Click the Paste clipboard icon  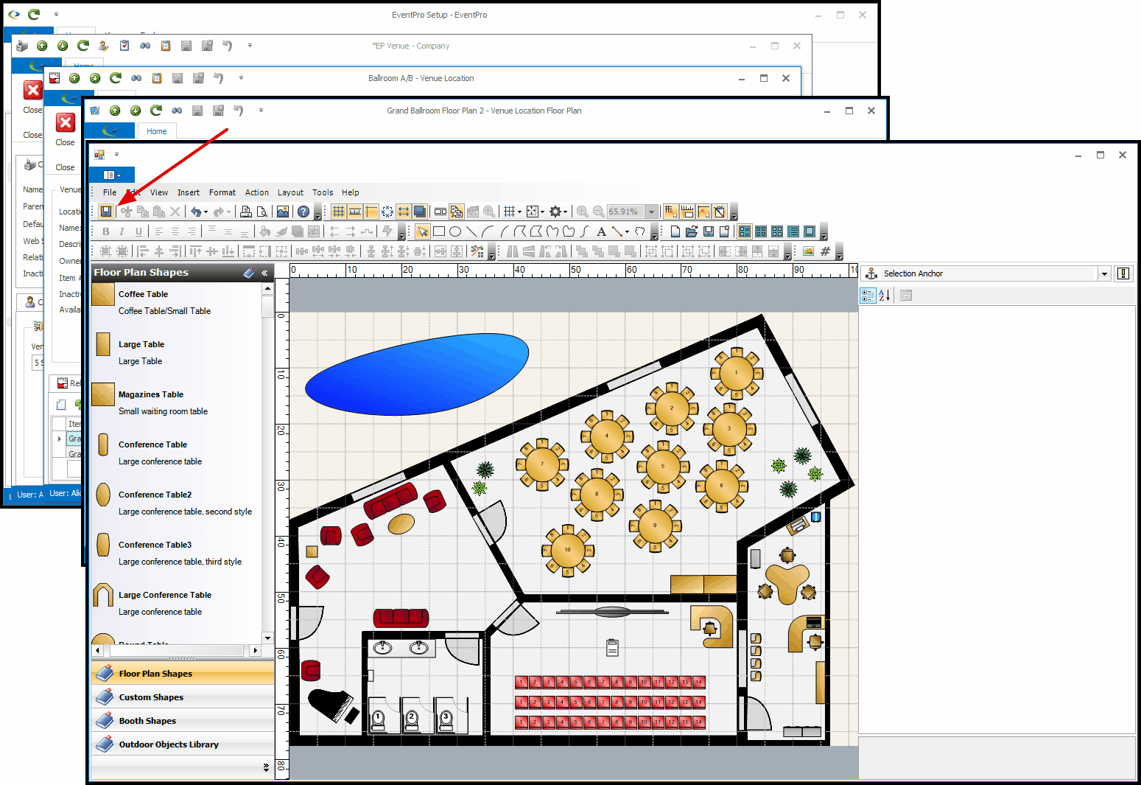click(x=159, y=212)
